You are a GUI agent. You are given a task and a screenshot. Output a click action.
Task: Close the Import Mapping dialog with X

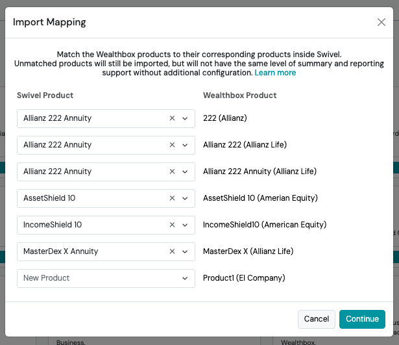point(381,22)
